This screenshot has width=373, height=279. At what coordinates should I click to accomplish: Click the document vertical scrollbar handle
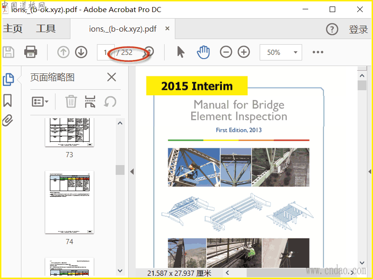(x=362, y=86)
